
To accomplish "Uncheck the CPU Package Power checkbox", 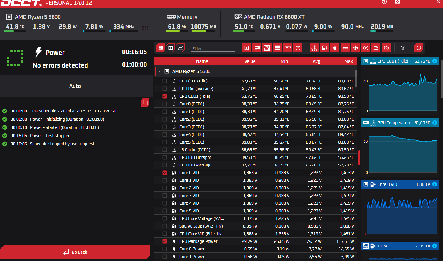I will point(165,241).
